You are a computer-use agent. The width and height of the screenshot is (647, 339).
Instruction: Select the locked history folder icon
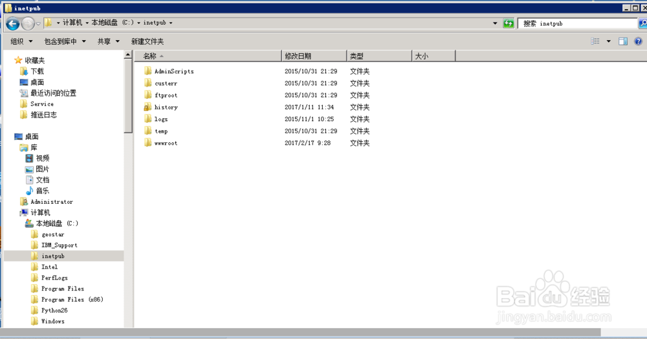(x=148, y=107)
